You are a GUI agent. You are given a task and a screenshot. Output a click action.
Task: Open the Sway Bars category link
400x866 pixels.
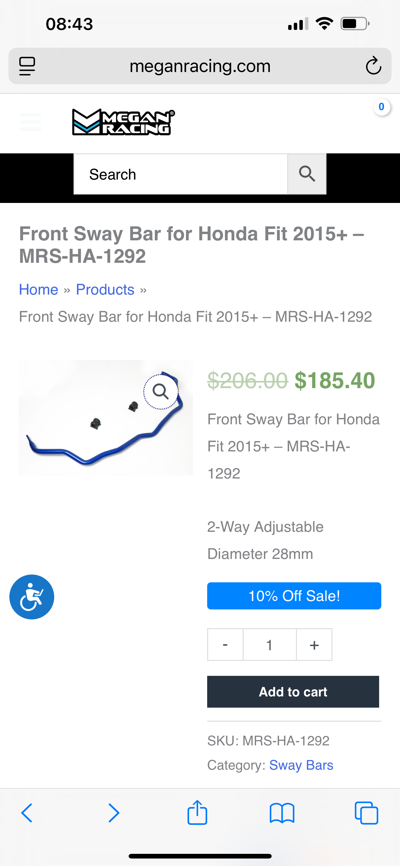click(301, 765)
